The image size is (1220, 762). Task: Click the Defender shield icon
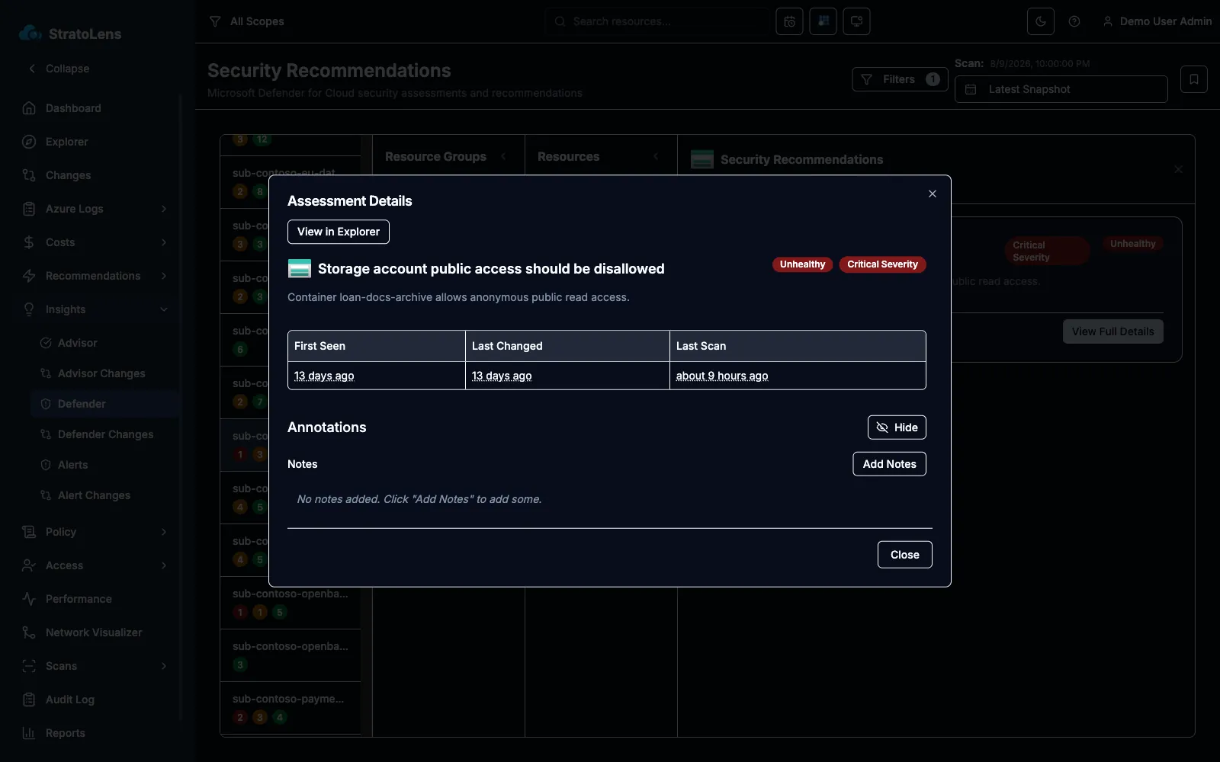(46, 404)
